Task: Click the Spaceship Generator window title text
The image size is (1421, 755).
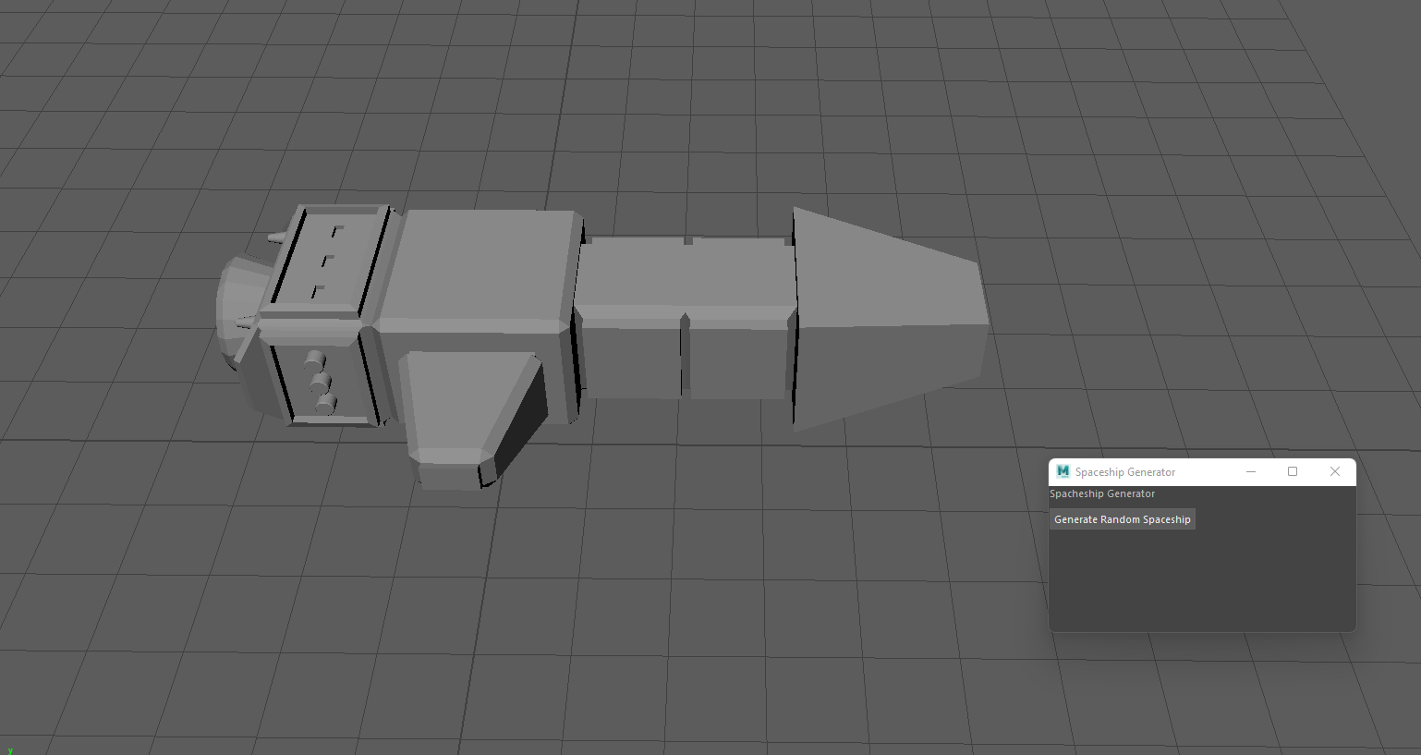Action: coord(1125,472)
